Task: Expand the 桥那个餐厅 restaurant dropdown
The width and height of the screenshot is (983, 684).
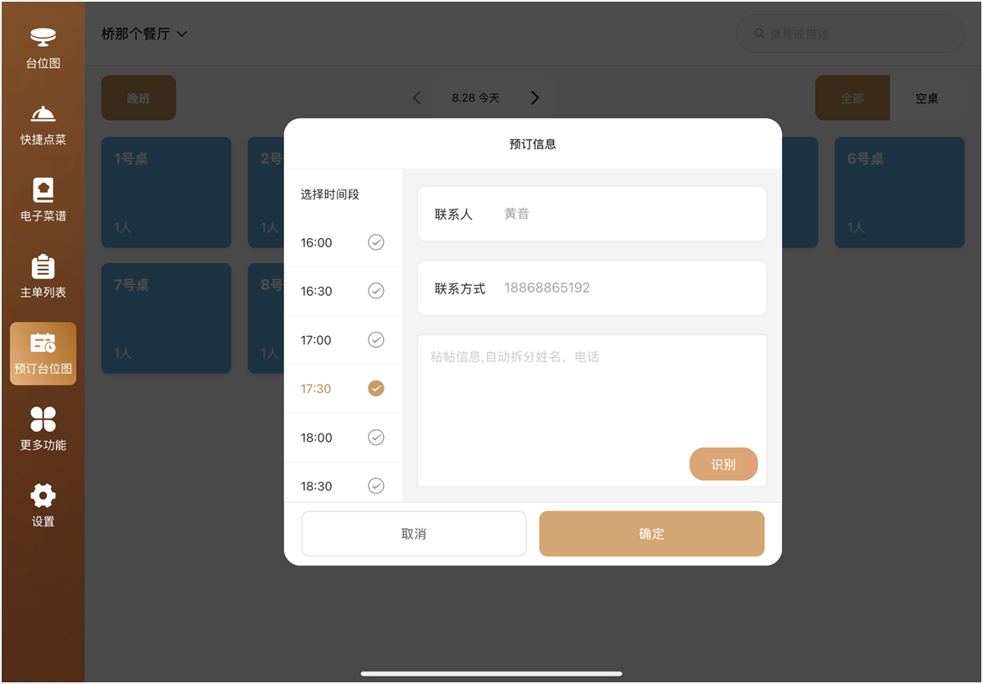Action: [182, 34]
